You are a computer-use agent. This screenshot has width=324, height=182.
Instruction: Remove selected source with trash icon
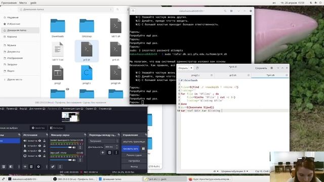(x=31, y=166)
